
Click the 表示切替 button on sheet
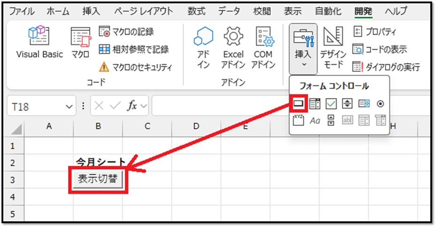97,180
